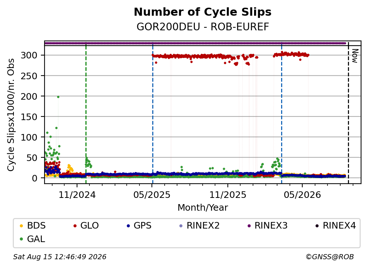Click the 11/2024 x-axis label
The image size is (368, 268).
point(77,195)
